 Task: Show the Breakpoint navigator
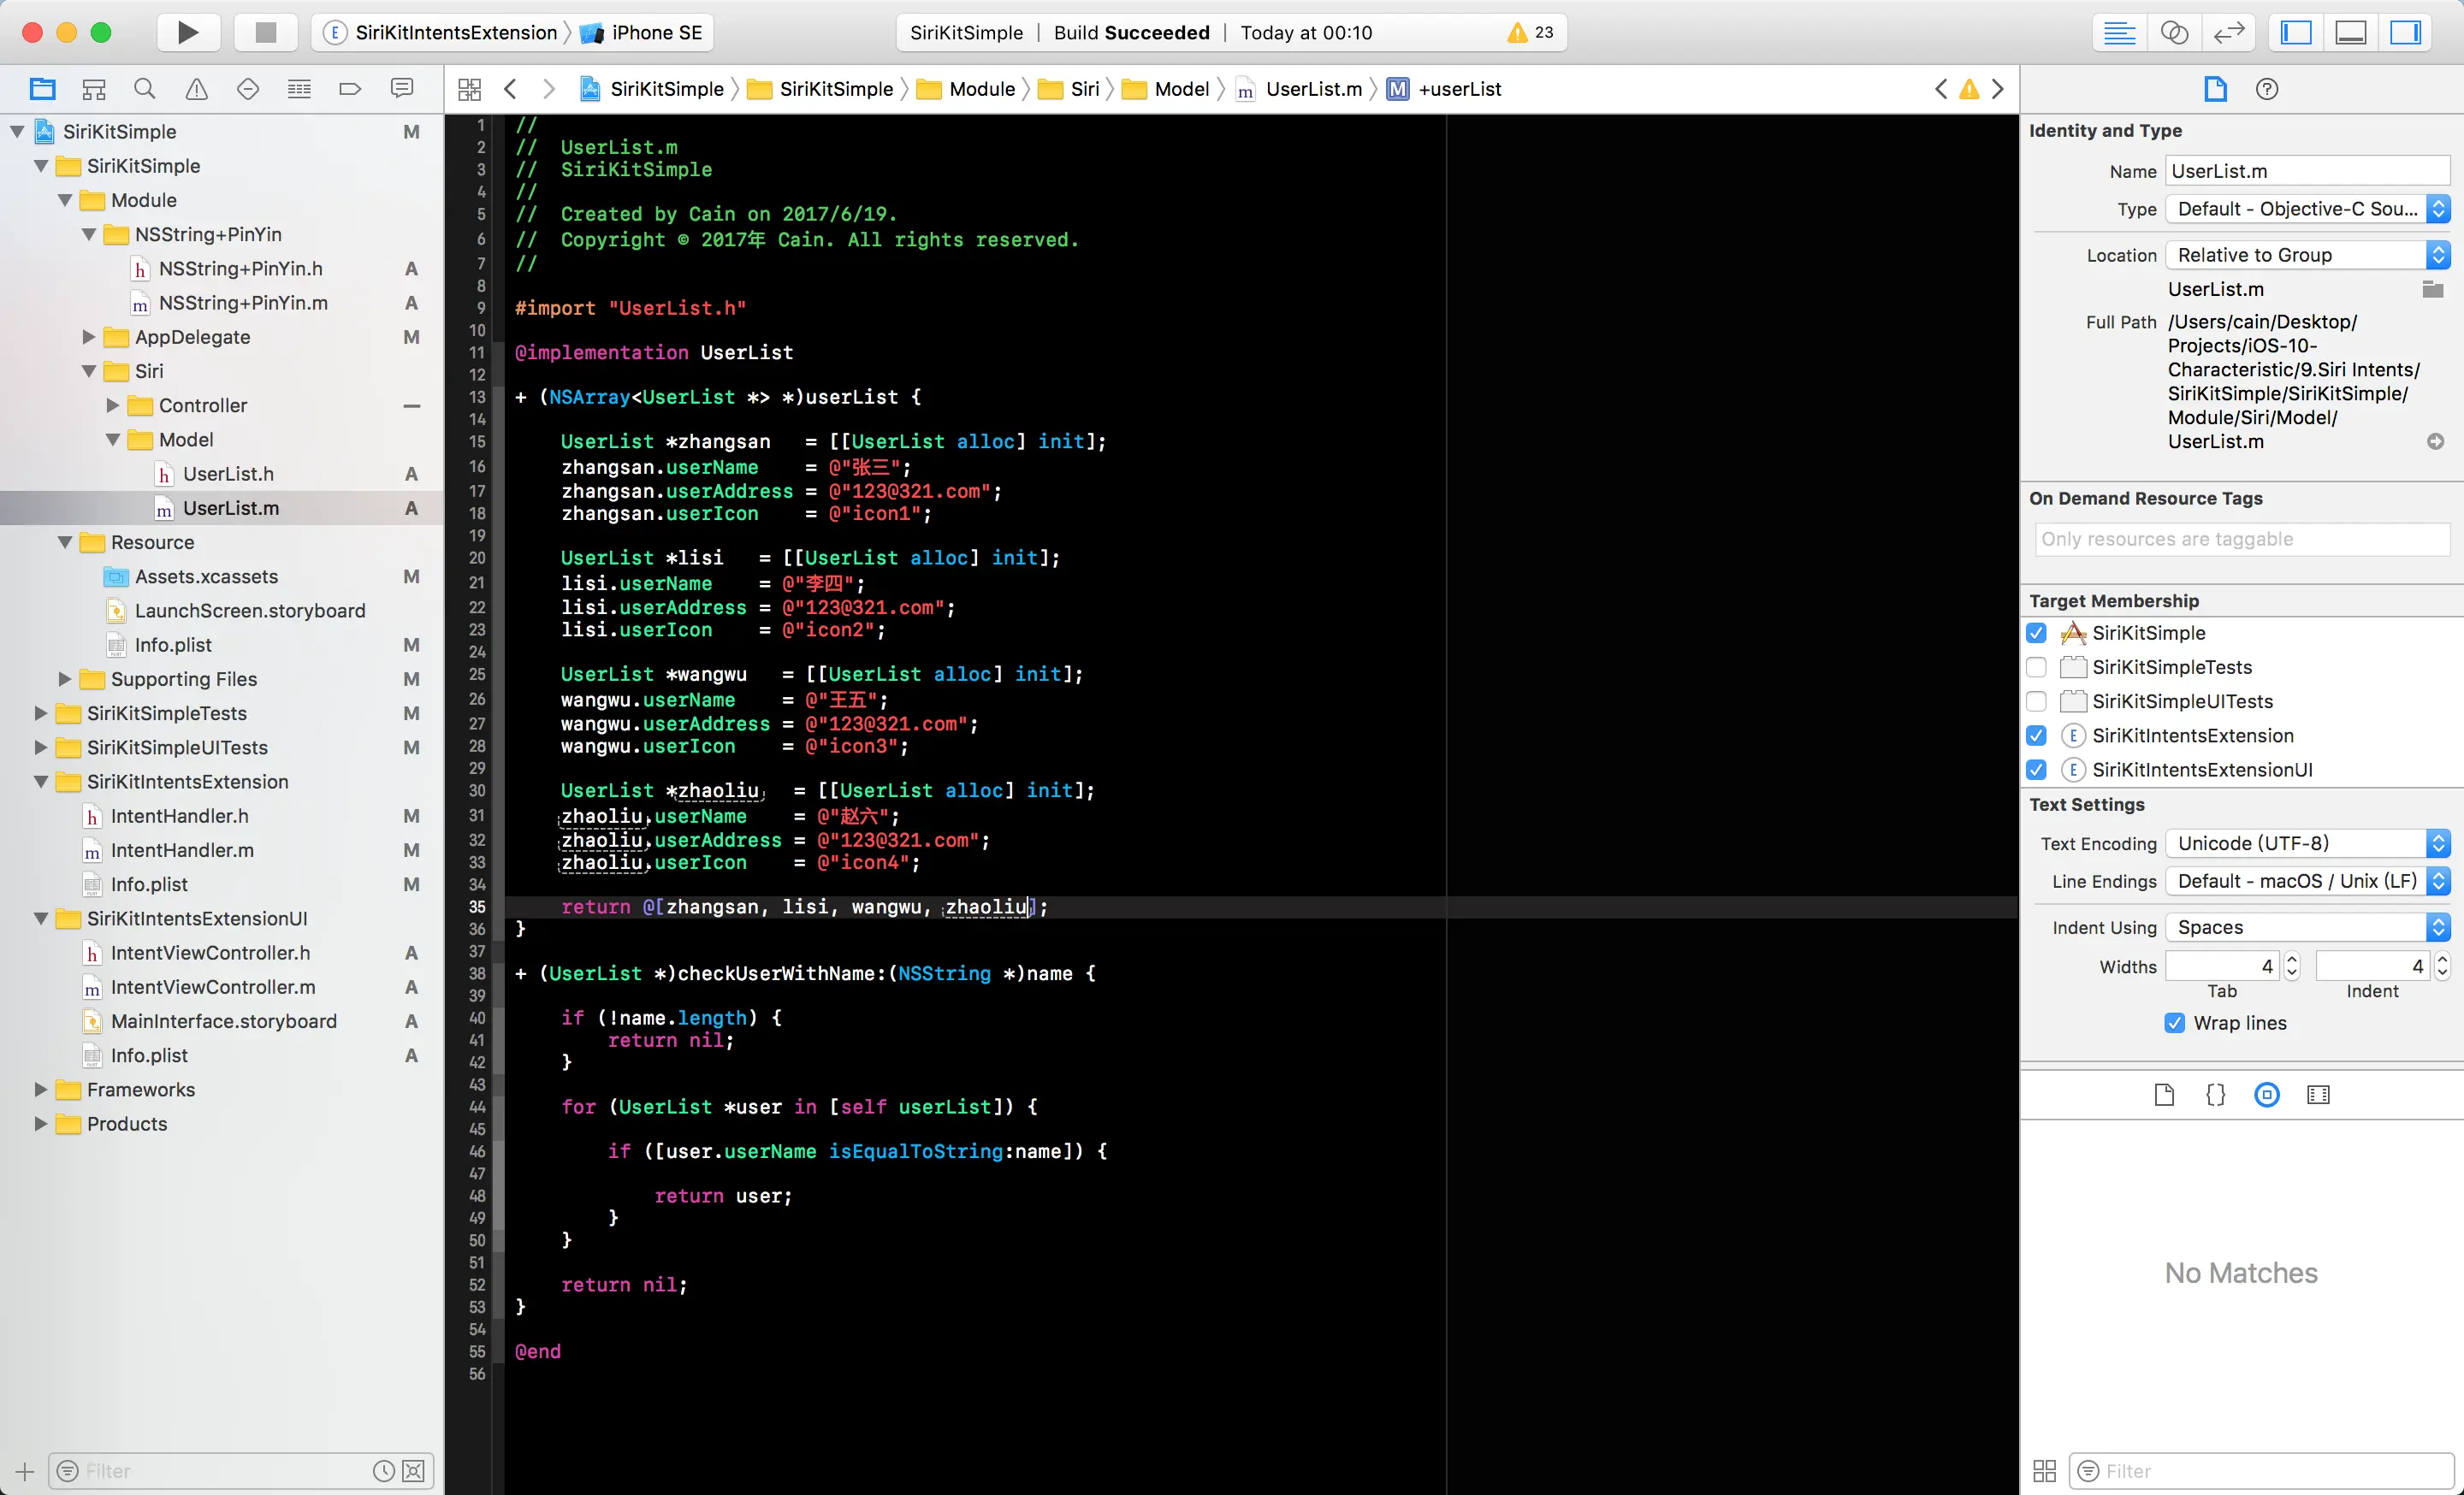tap(350, 89)
